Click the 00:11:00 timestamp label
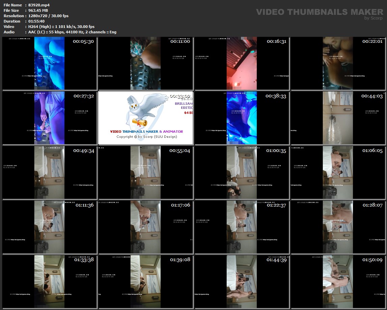 click(x=180, y=41)
